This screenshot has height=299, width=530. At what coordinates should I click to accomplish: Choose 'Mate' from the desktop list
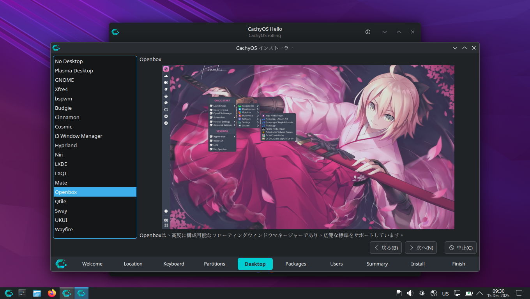point(95,183)
